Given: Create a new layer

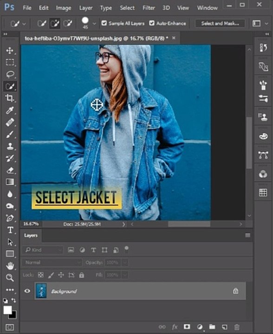Looking at the screenshot, I should click(x=224, y=327).
